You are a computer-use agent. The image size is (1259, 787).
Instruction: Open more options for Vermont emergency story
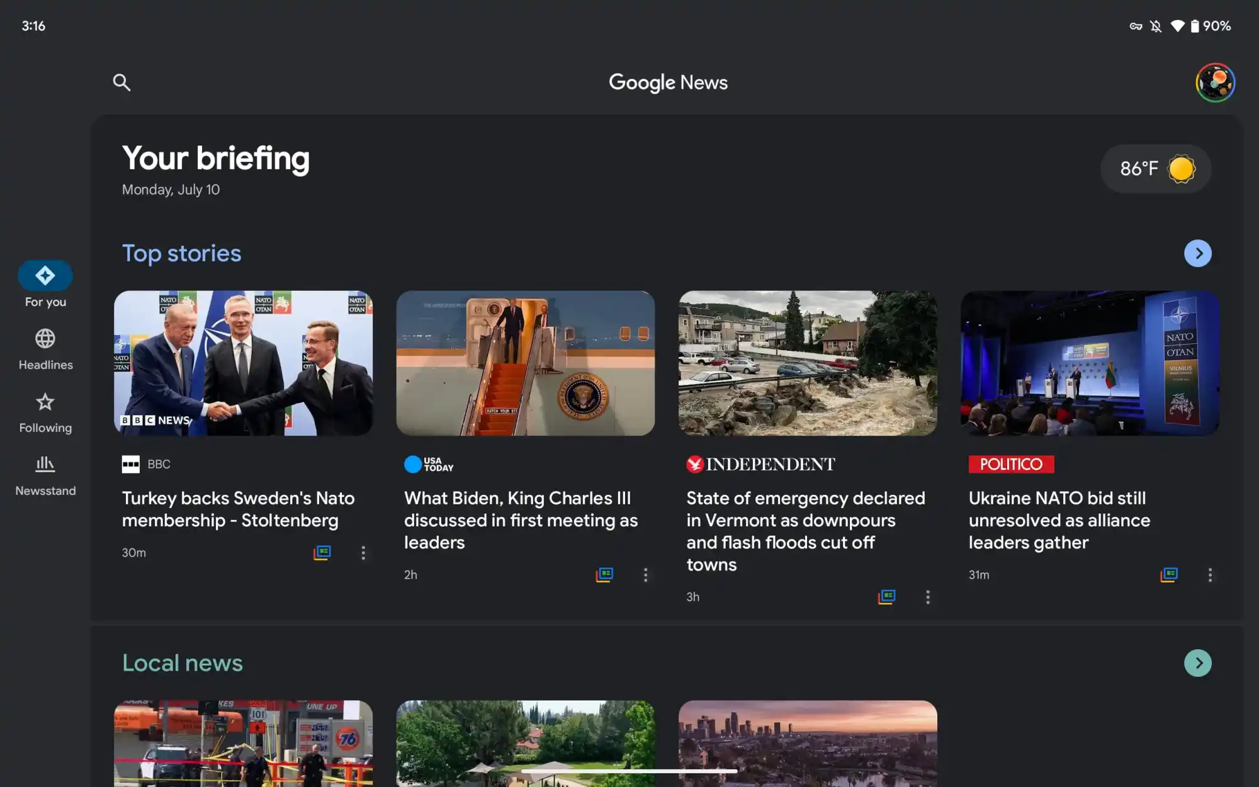[x=927, y=596]
